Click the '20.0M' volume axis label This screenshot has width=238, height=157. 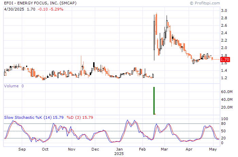pyautogui.click(x=227, y=107)
